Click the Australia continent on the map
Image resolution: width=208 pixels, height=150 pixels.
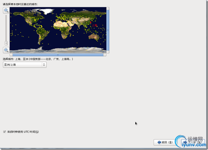click(x=94, y=36)
